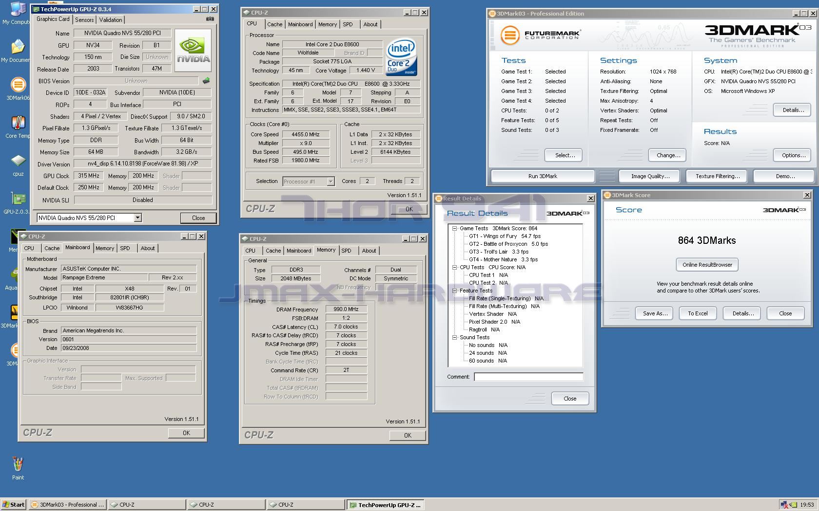Click the BIOS save icon in GPU-Z
819x511 pixels.
(x=206, y=81)
